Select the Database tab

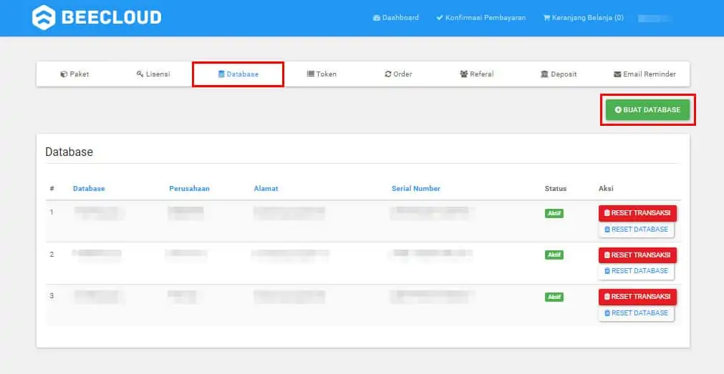coord(238,74)
